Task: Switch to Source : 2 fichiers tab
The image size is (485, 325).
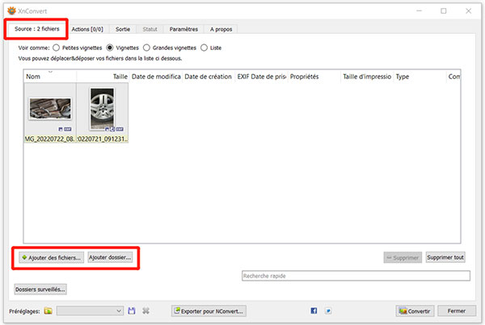Action: coord(37,29)
